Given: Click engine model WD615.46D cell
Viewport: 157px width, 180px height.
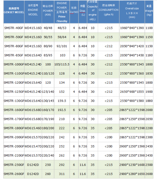Looking at the screenshot, I should [33, 128].
